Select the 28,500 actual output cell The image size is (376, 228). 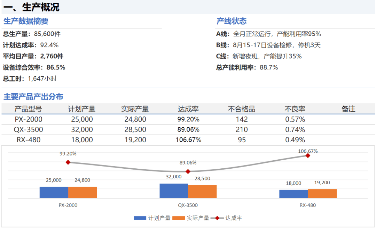pyautogui.click(x=135, y=129)
